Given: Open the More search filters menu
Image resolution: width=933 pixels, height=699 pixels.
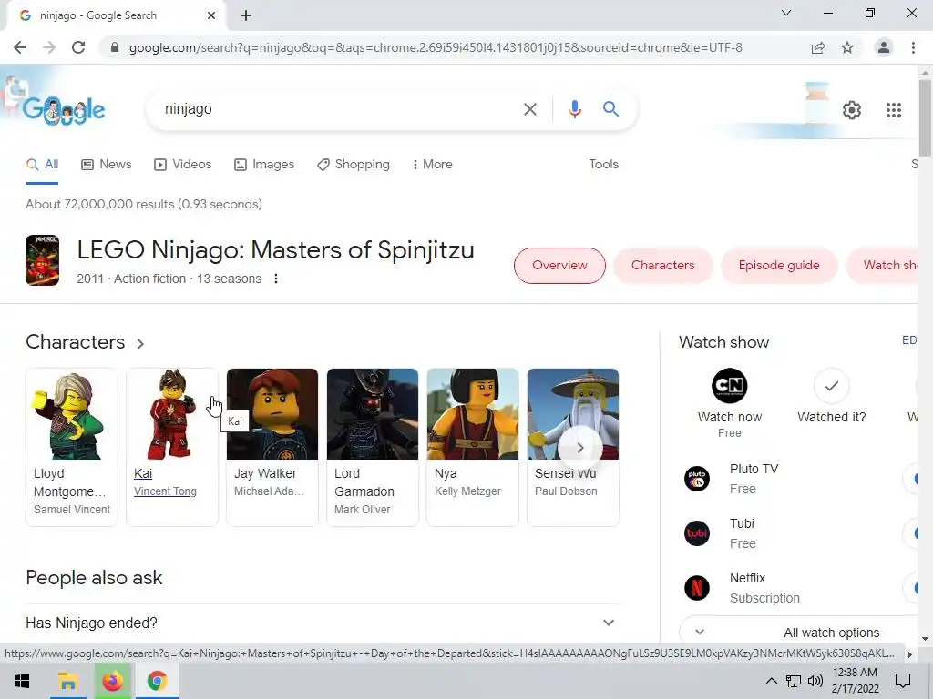Looking at the screenshot, I should pyautogui.click(x=433, y=165).
